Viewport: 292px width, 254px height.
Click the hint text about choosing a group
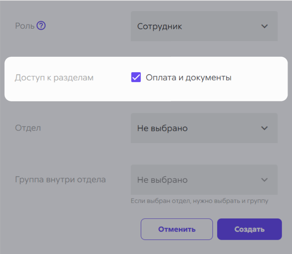[x=199, y=201]
